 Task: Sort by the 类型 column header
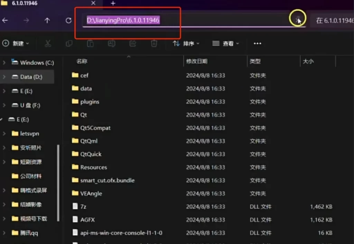255,61
